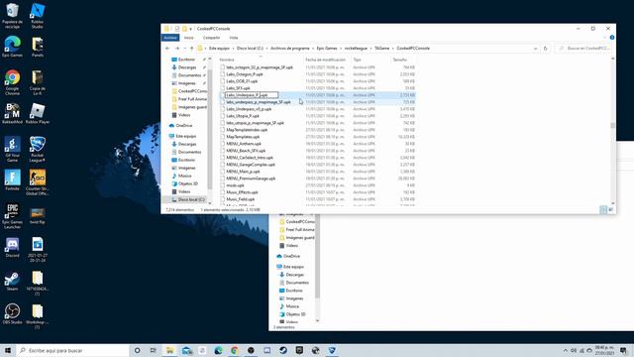Image resolution: width=634 pixels, height=357 pixels.
Task: Open the recent locations dropdown arrow
Action: point(185,49)
